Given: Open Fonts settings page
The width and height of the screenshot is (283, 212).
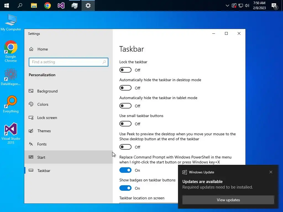Looking at the screenshot, I should [x=69, y=144].
